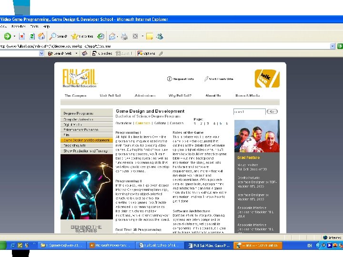
Task: Open the Edit button dropdown arrow
Action: 142,36
